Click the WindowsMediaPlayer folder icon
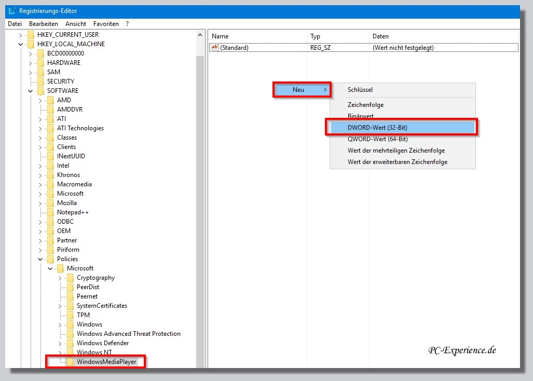The width and height of the screenshot is (533, 381). point(70,362)
